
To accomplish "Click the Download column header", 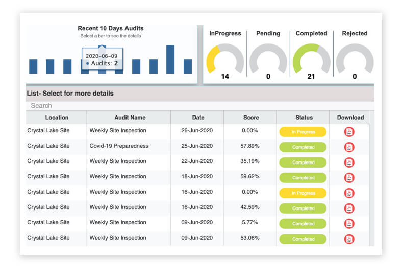I will tap(350, 118).
